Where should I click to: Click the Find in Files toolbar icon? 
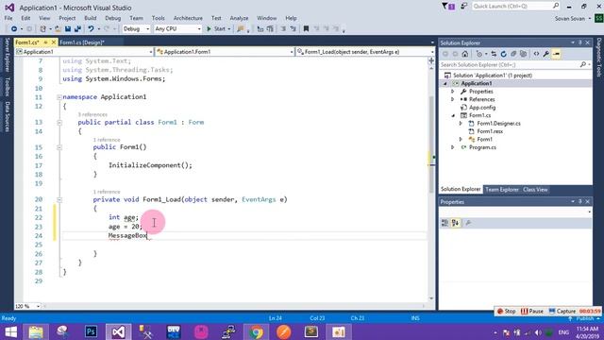(x=241, y=29)
